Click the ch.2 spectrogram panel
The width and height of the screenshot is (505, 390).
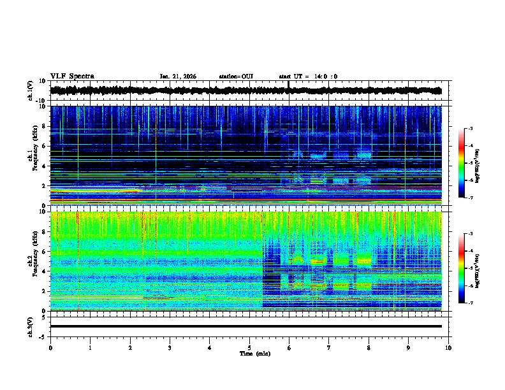[251, 261]
